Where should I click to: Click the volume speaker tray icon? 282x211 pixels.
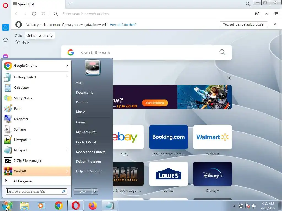[x=254, y=206]
